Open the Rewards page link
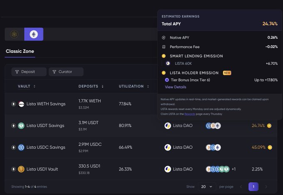283x195 pixels. [190, 114]
